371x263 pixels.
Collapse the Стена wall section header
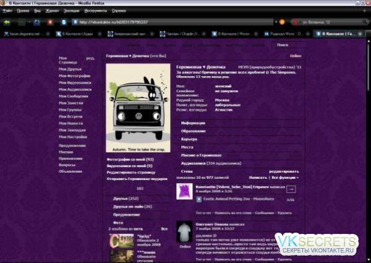pyautogui.click(x=187, y=171)
